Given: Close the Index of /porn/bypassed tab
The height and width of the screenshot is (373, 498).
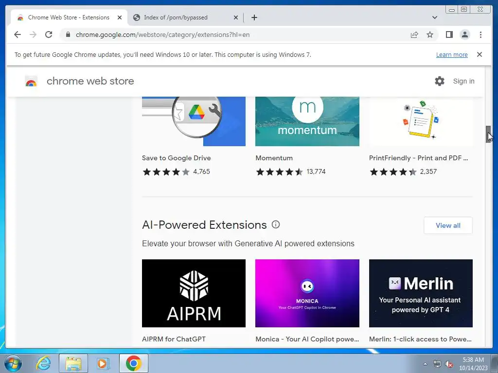Looking at the screenshot, I should click(x=236, y=17).
